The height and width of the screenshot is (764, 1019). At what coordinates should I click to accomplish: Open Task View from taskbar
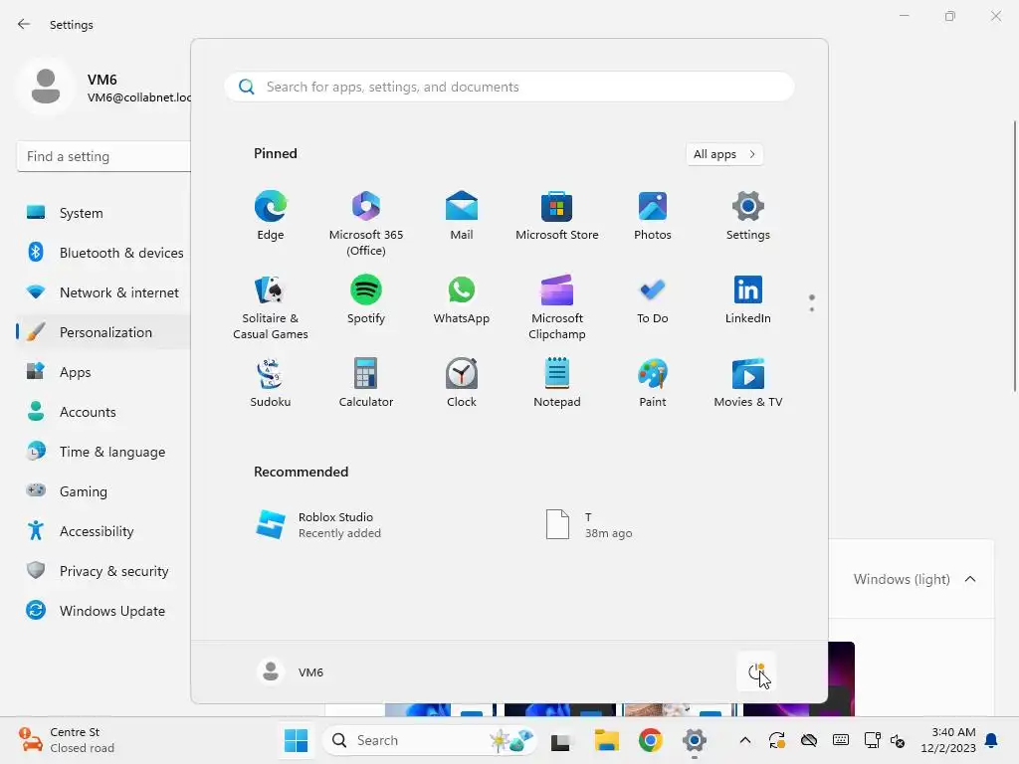pos(561,740)
